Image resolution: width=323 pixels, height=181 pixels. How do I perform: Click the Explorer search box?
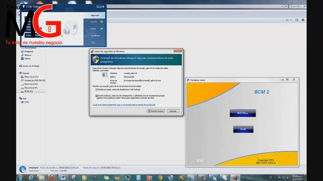pyautogui.click(x=297, y=7)
